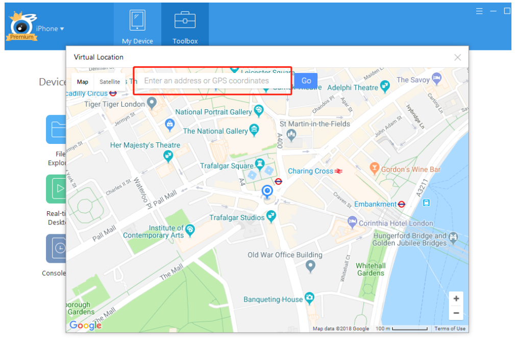This screenshot has height=346, width=515.
Task: Click the Corinthia Hotel London marker
Action: [x=352, y=222]
